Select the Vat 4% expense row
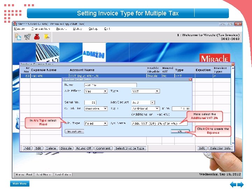Image resolution: width=252 pixels, height=189 pixels. (x=125, y=76)
